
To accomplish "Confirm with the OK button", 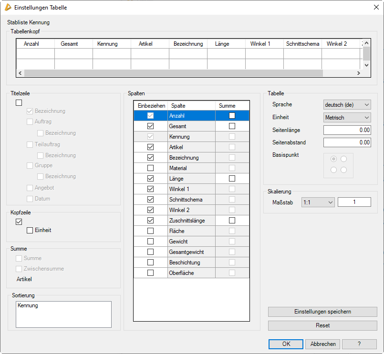I will coord(286,344).
